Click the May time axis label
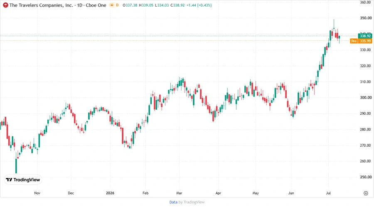This screenshot has width=374, height=207. pos(256,193)
